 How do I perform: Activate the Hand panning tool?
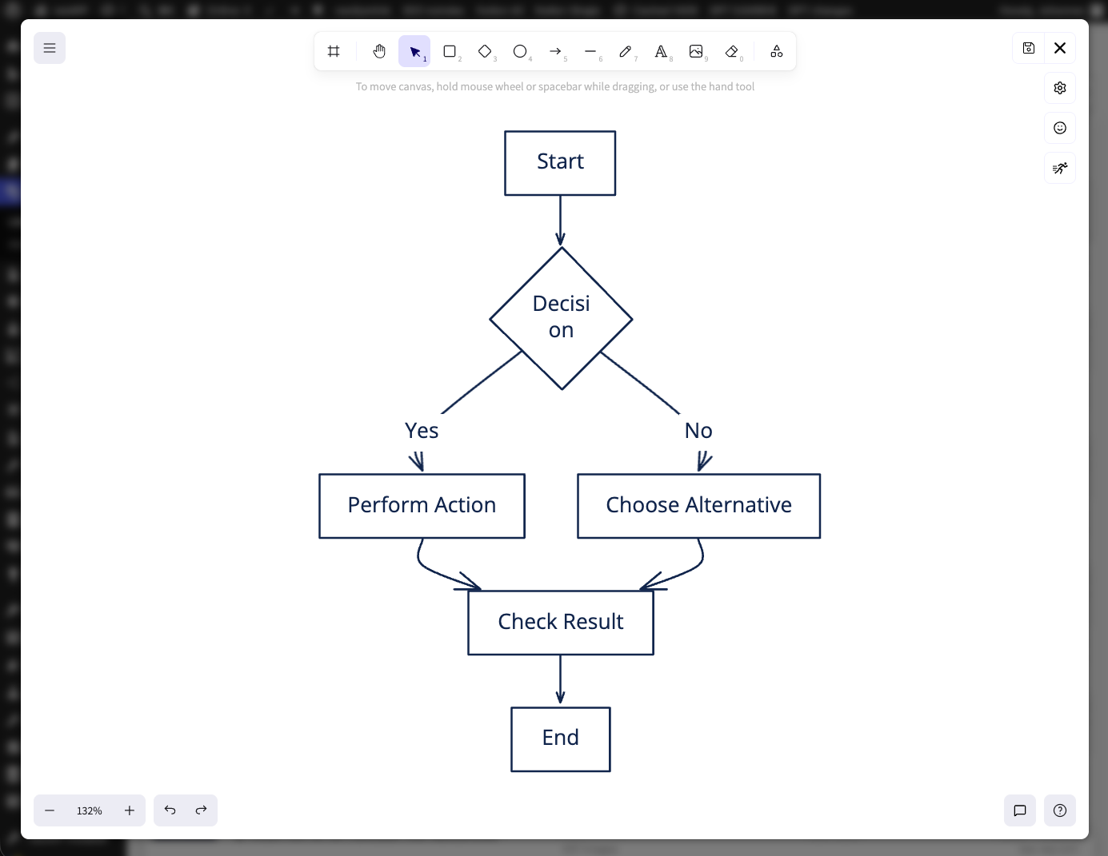tap(379, 51)
